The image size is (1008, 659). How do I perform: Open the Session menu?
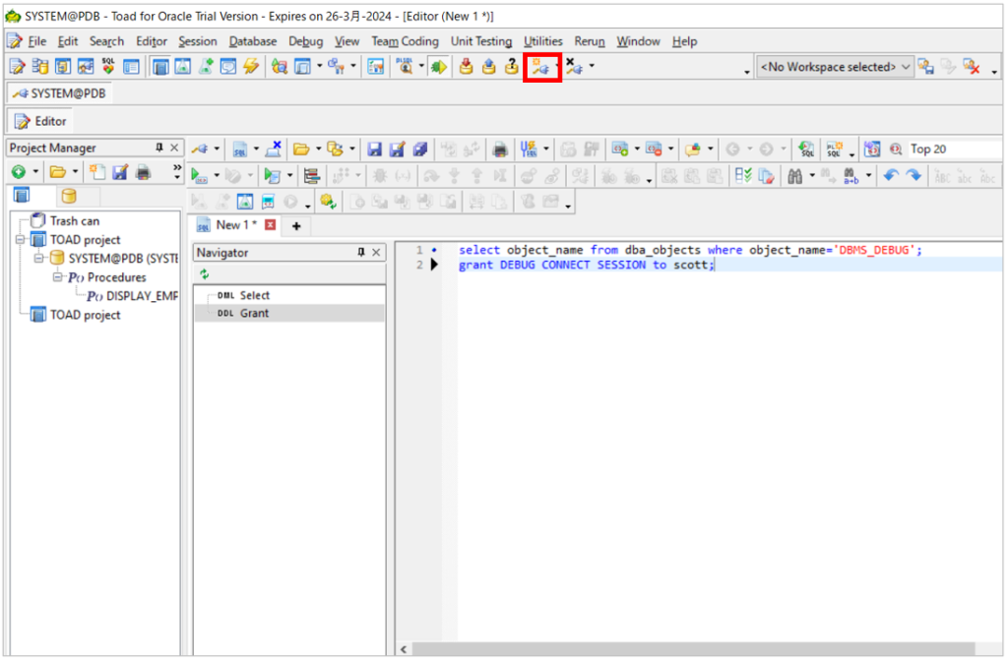(197, 41)
